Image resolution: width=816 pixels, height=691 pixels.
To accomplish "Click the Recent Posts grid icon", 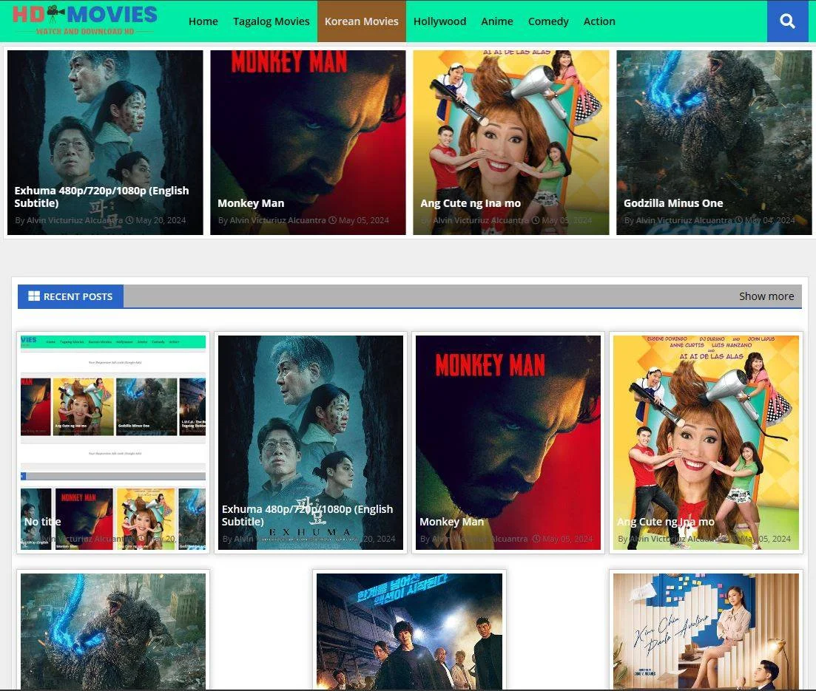I will tap(34, 296).
